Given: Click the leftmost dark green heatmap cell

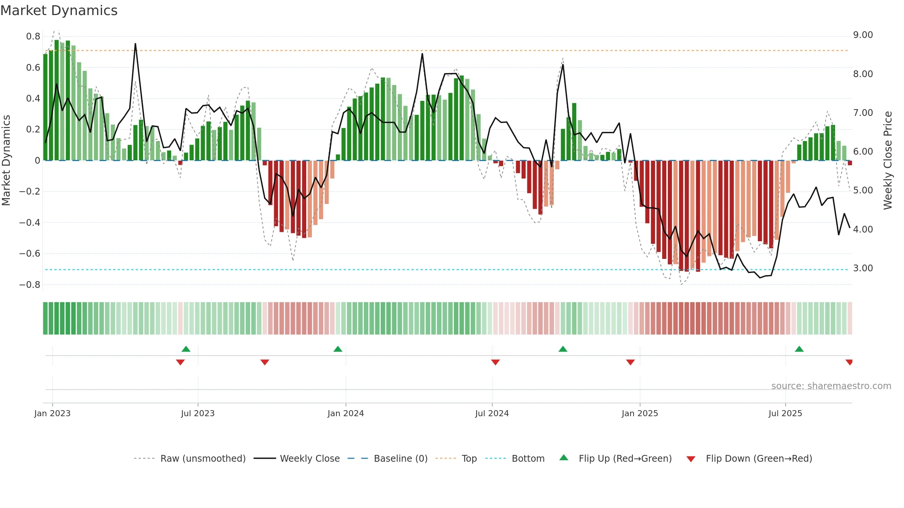Looking at the screenshot, I should [x=45, y=318].
